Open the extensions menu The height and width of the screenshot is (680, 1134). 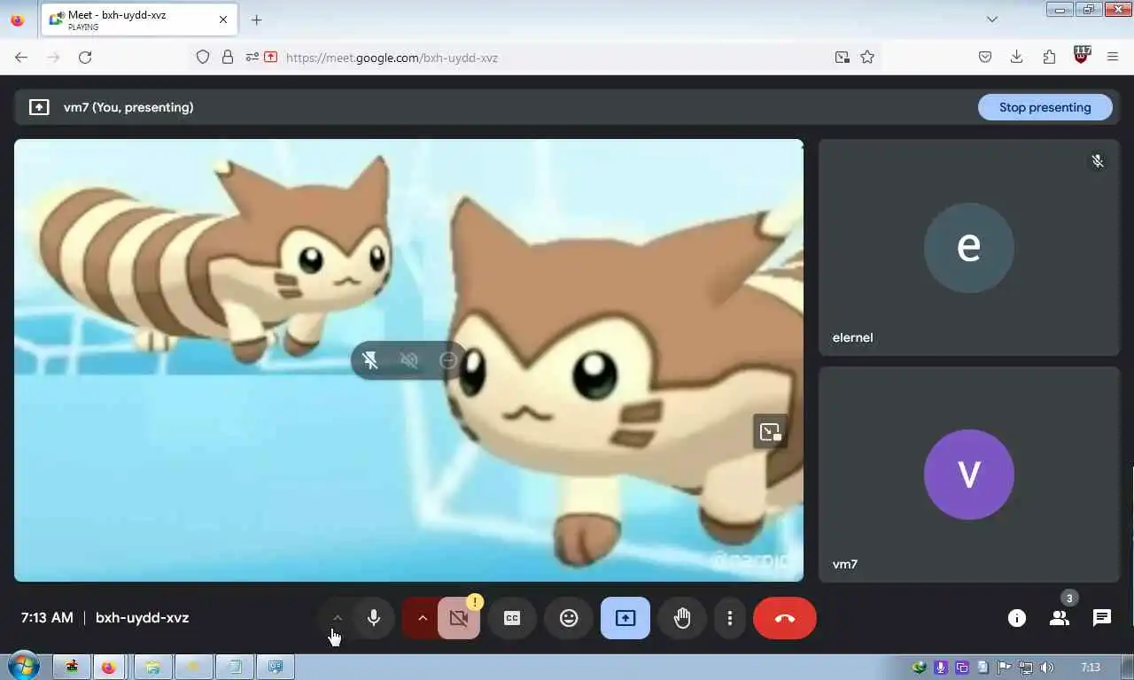(1049, 58)
